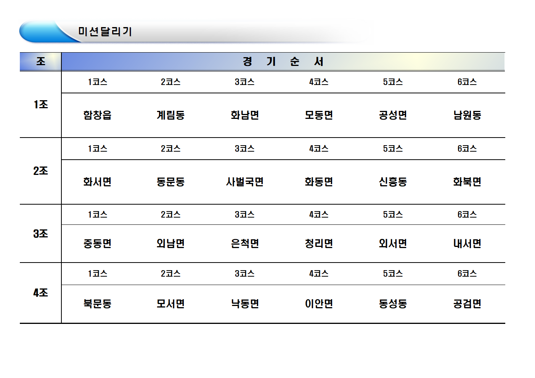Click the 내서면 cell

(467, 243)
